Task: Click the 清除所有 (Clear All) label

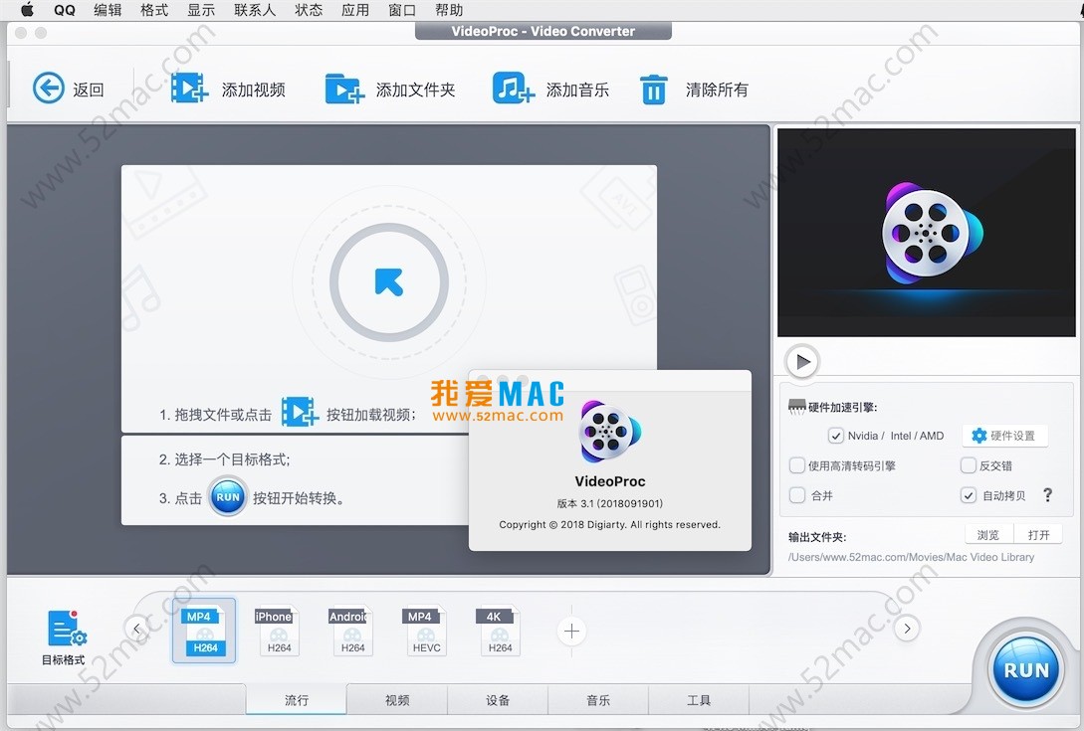Action: pyautogui.click(x=717, y=90)
